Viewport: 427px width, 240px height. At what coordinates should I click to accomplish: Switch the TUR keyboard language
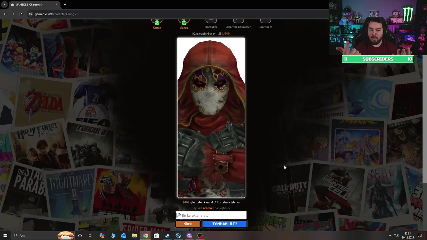tap(396, 236)
